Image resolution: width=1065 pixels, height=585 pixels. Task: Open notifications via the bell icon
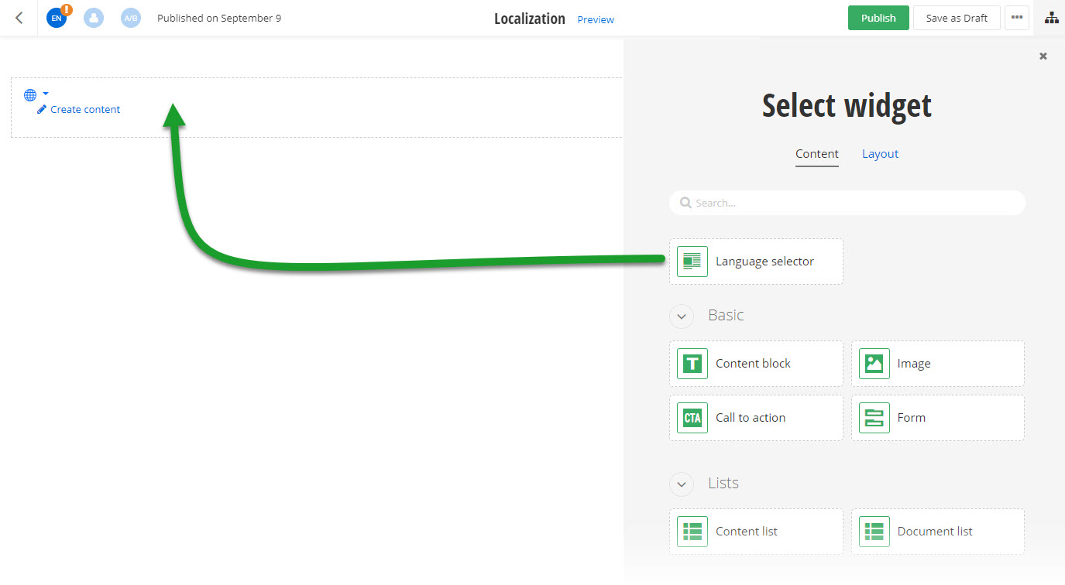[94, 17]
